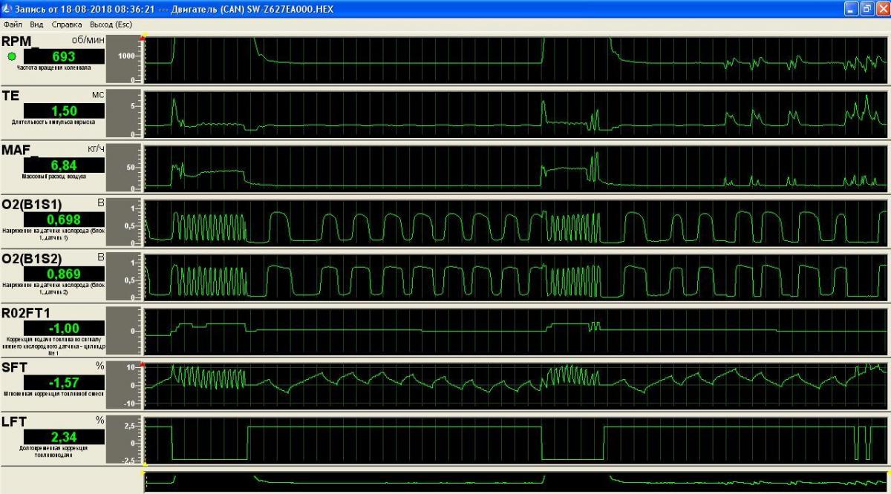The image size is (891, 494).
Task: Restore down the recording window
Action: (x=866, y=8)
